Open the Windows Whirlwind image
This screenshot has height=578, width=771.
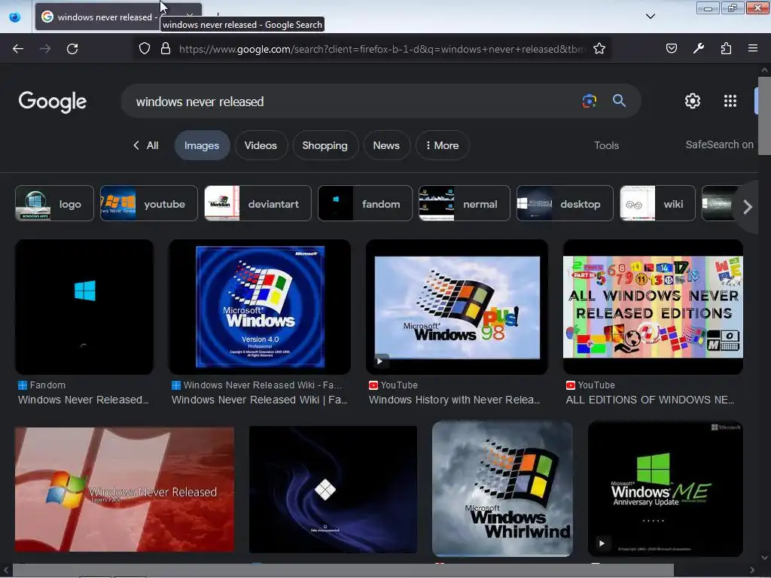click(502, 489)
